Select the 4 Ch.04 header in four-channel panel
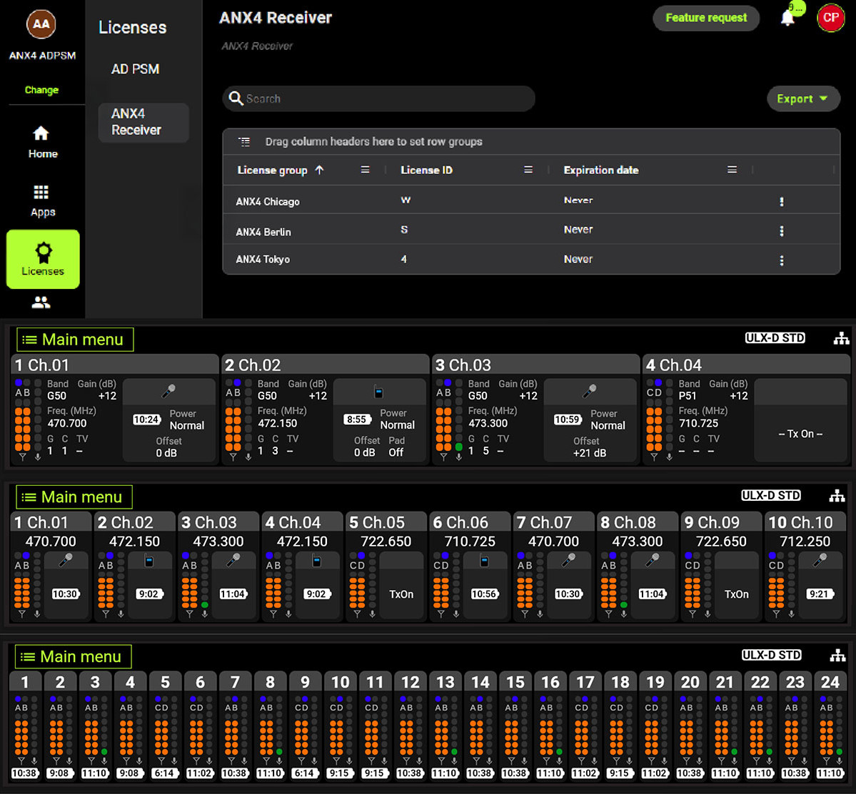This screenshot has width=856, height=794. point(746,365)
